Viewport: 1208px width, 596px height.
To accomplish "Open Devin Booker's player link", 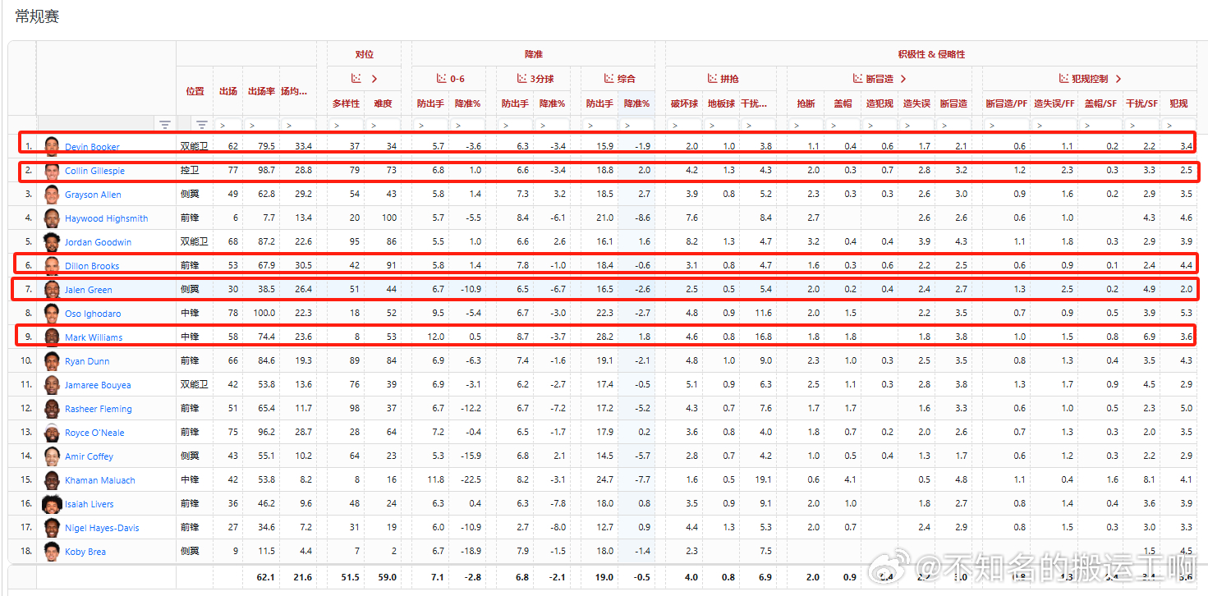I will 92,148.
